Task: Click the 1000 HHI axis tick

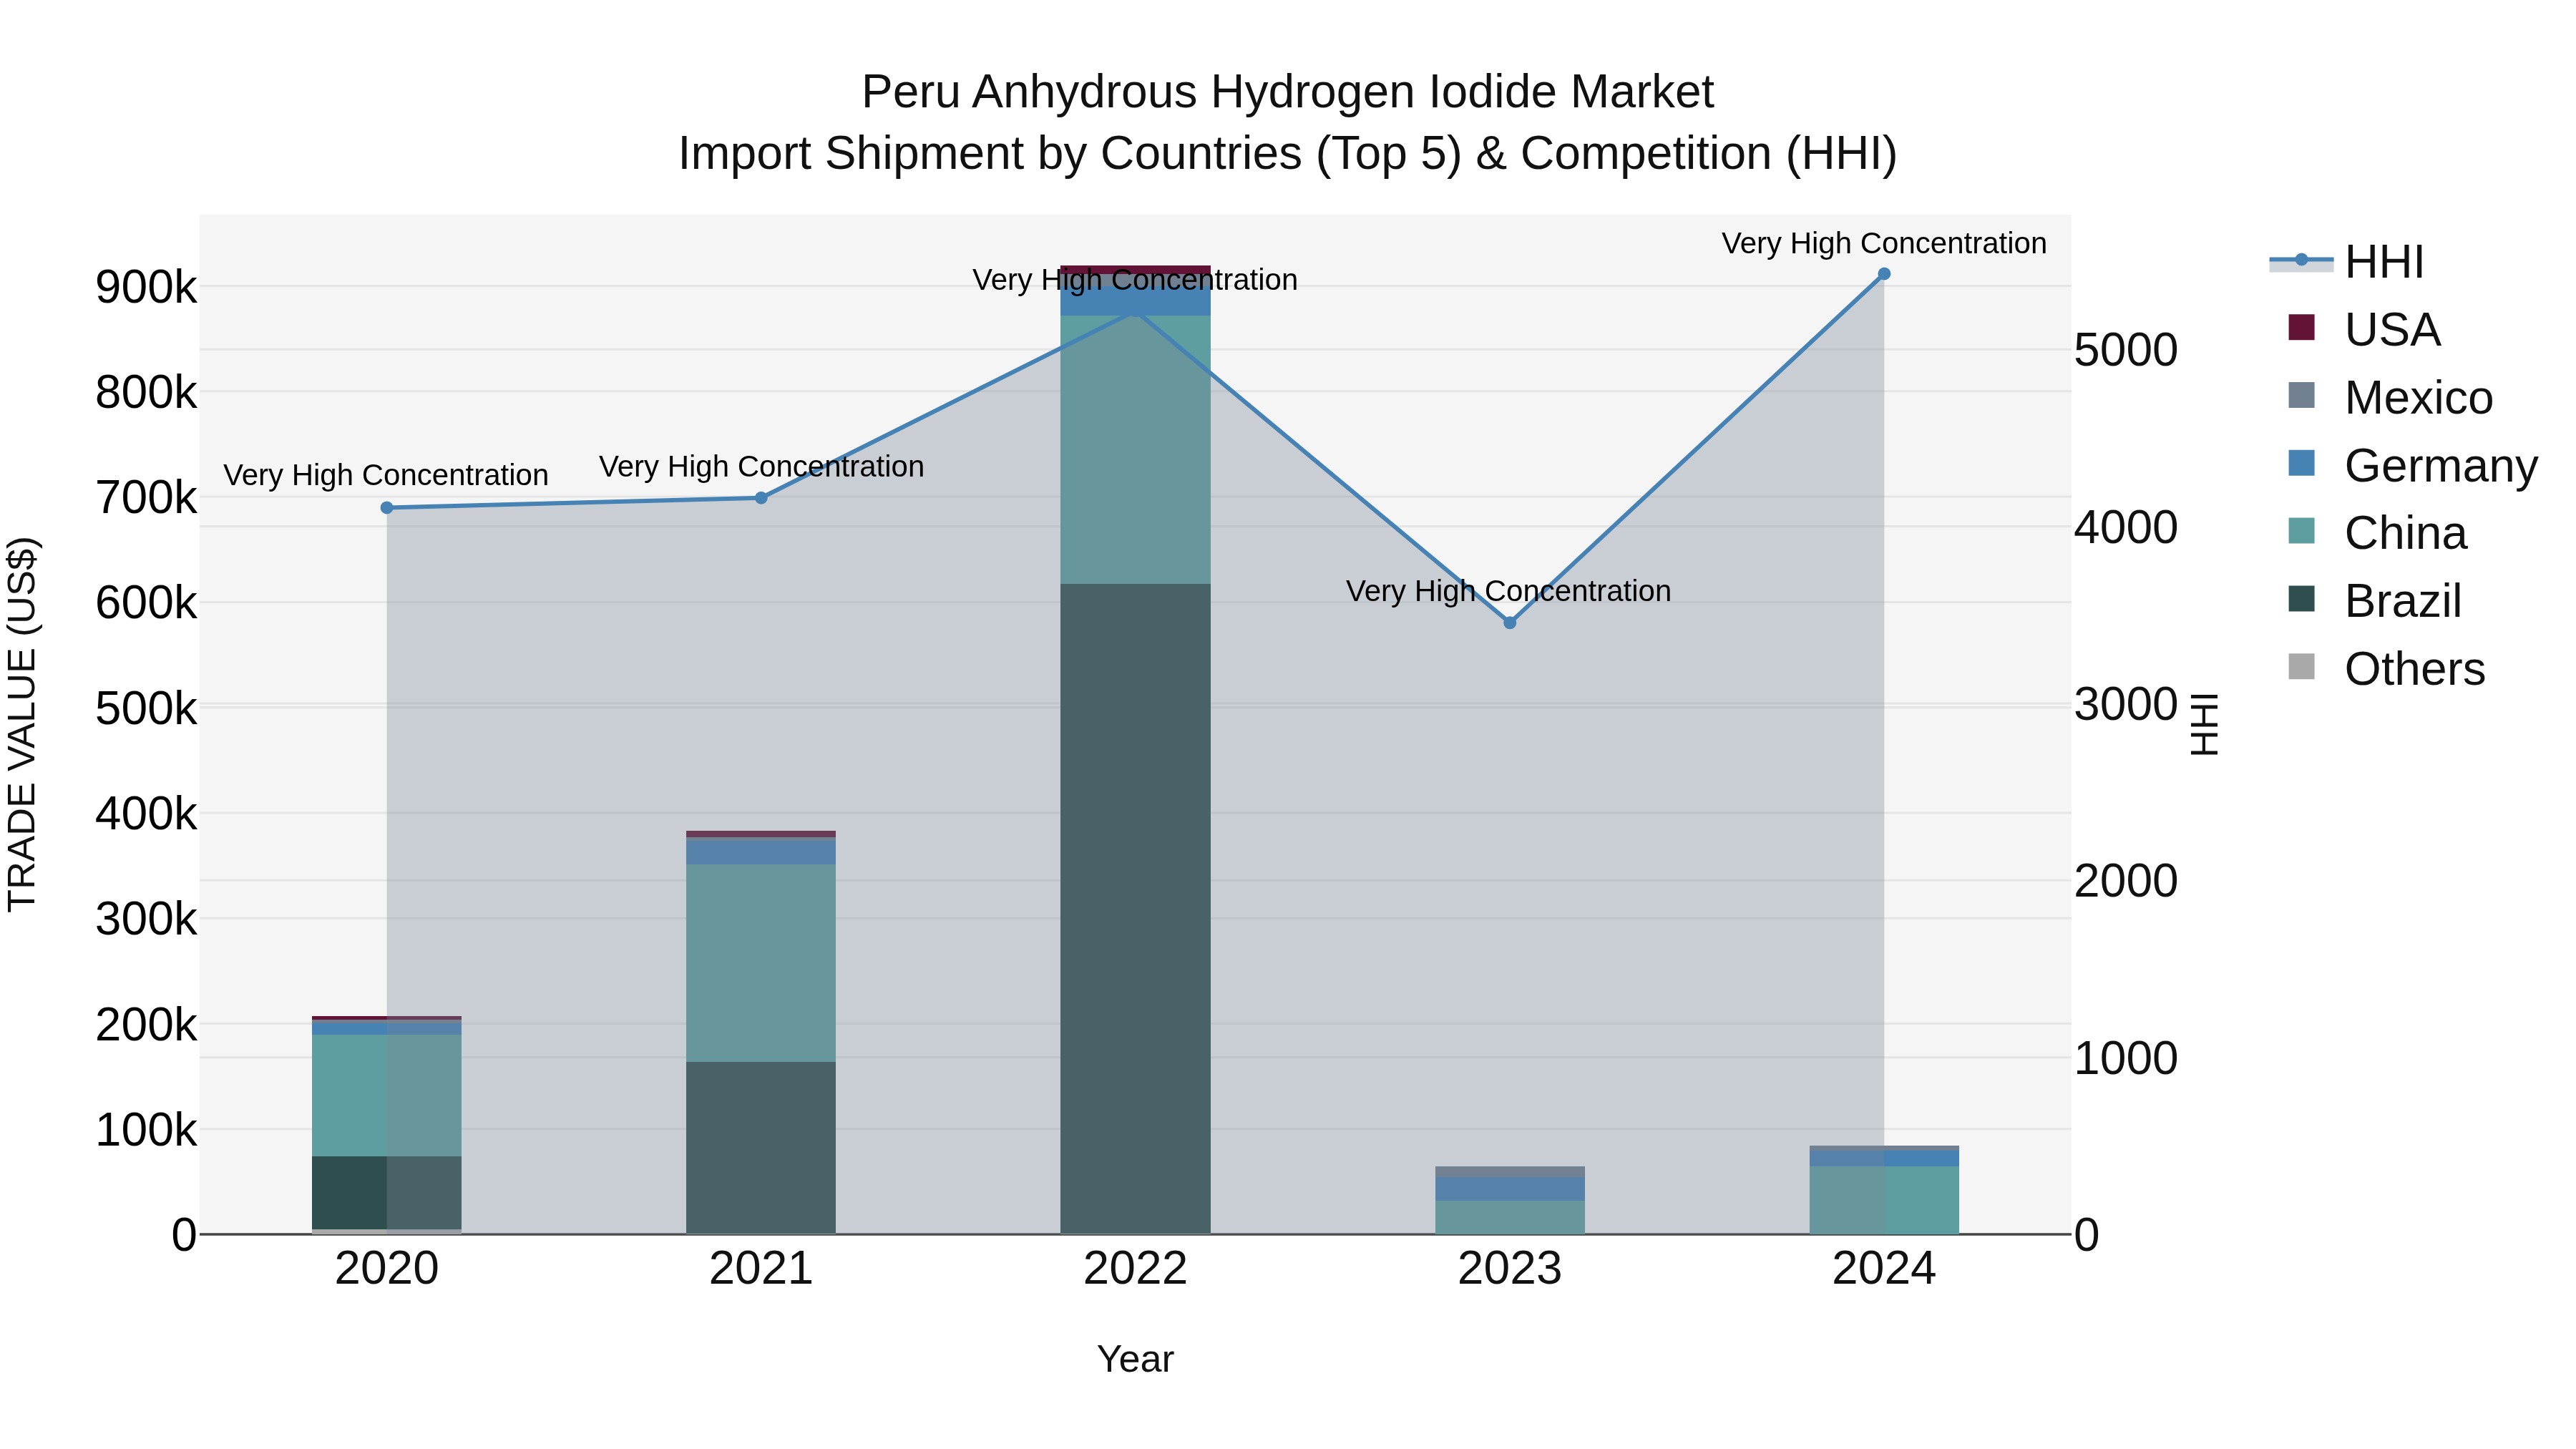Action: coord(2126,1059)
